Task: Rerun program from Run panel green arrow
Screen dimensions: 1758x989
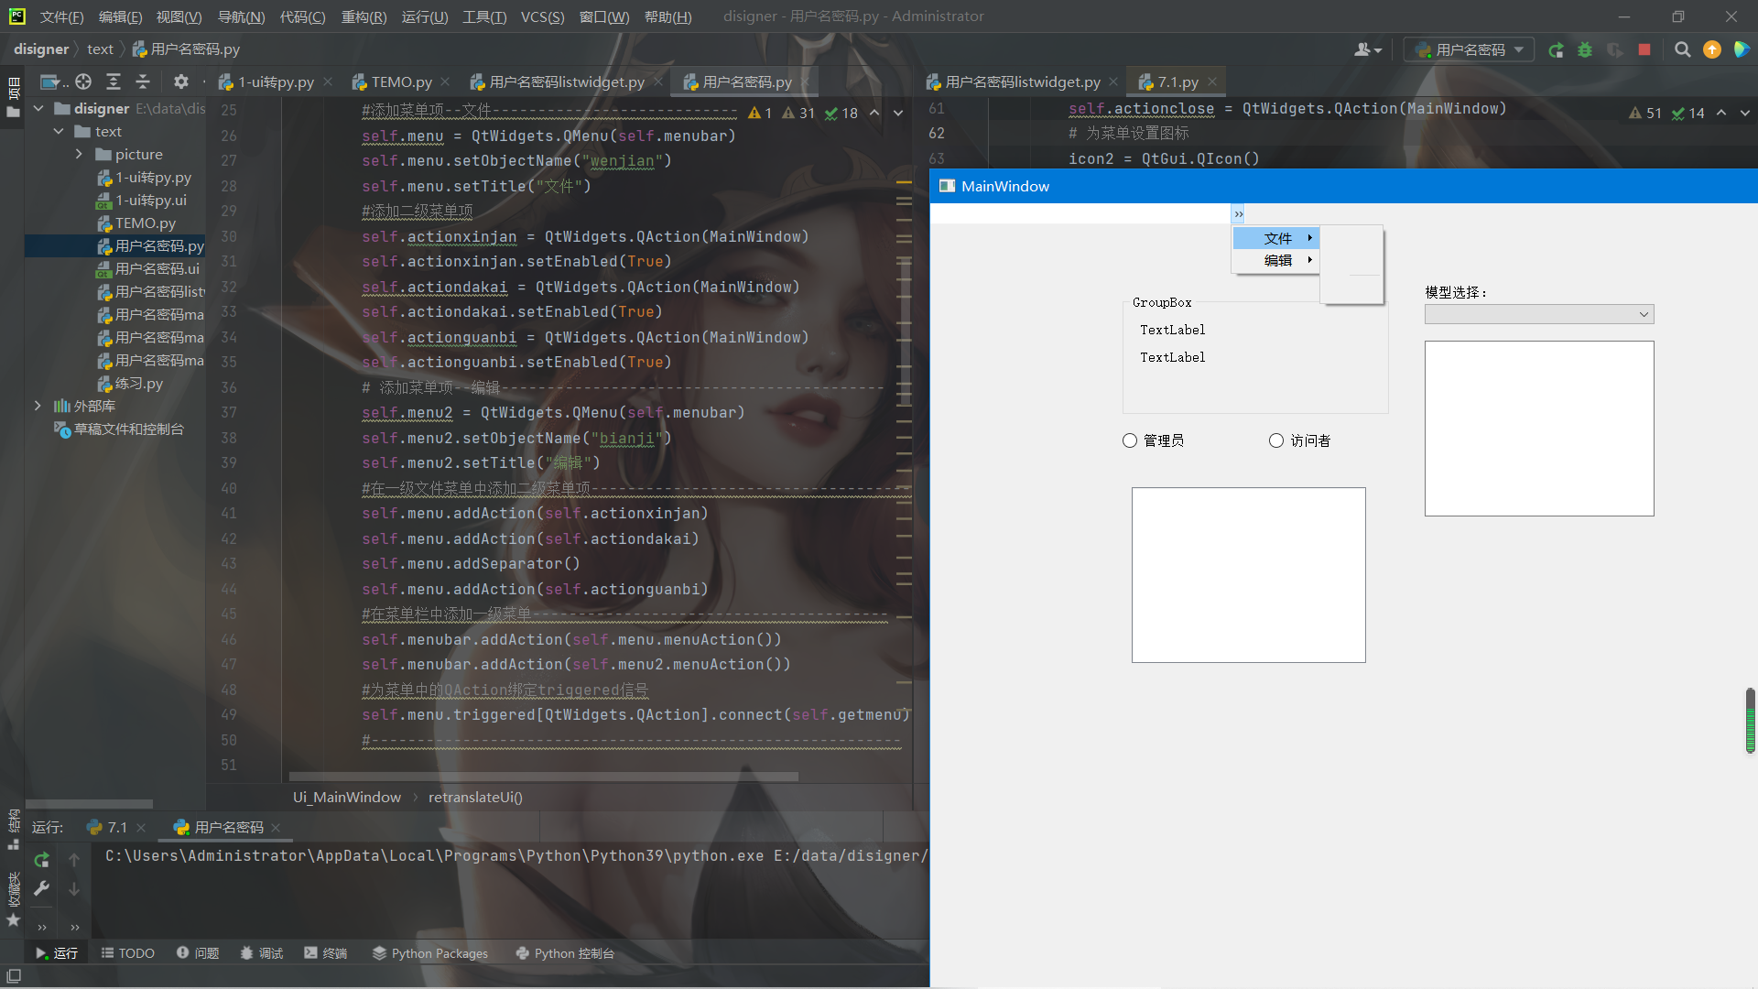Action: [x=41, y=860]
